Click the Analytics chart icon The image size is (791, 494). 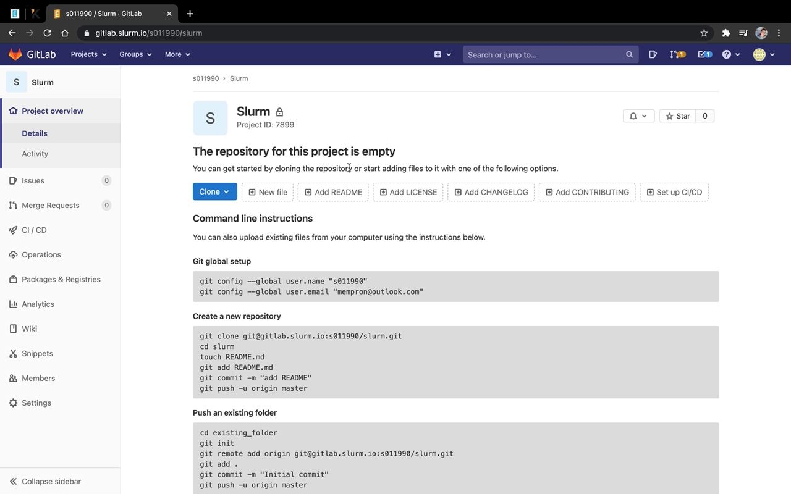tap(13, 304)
